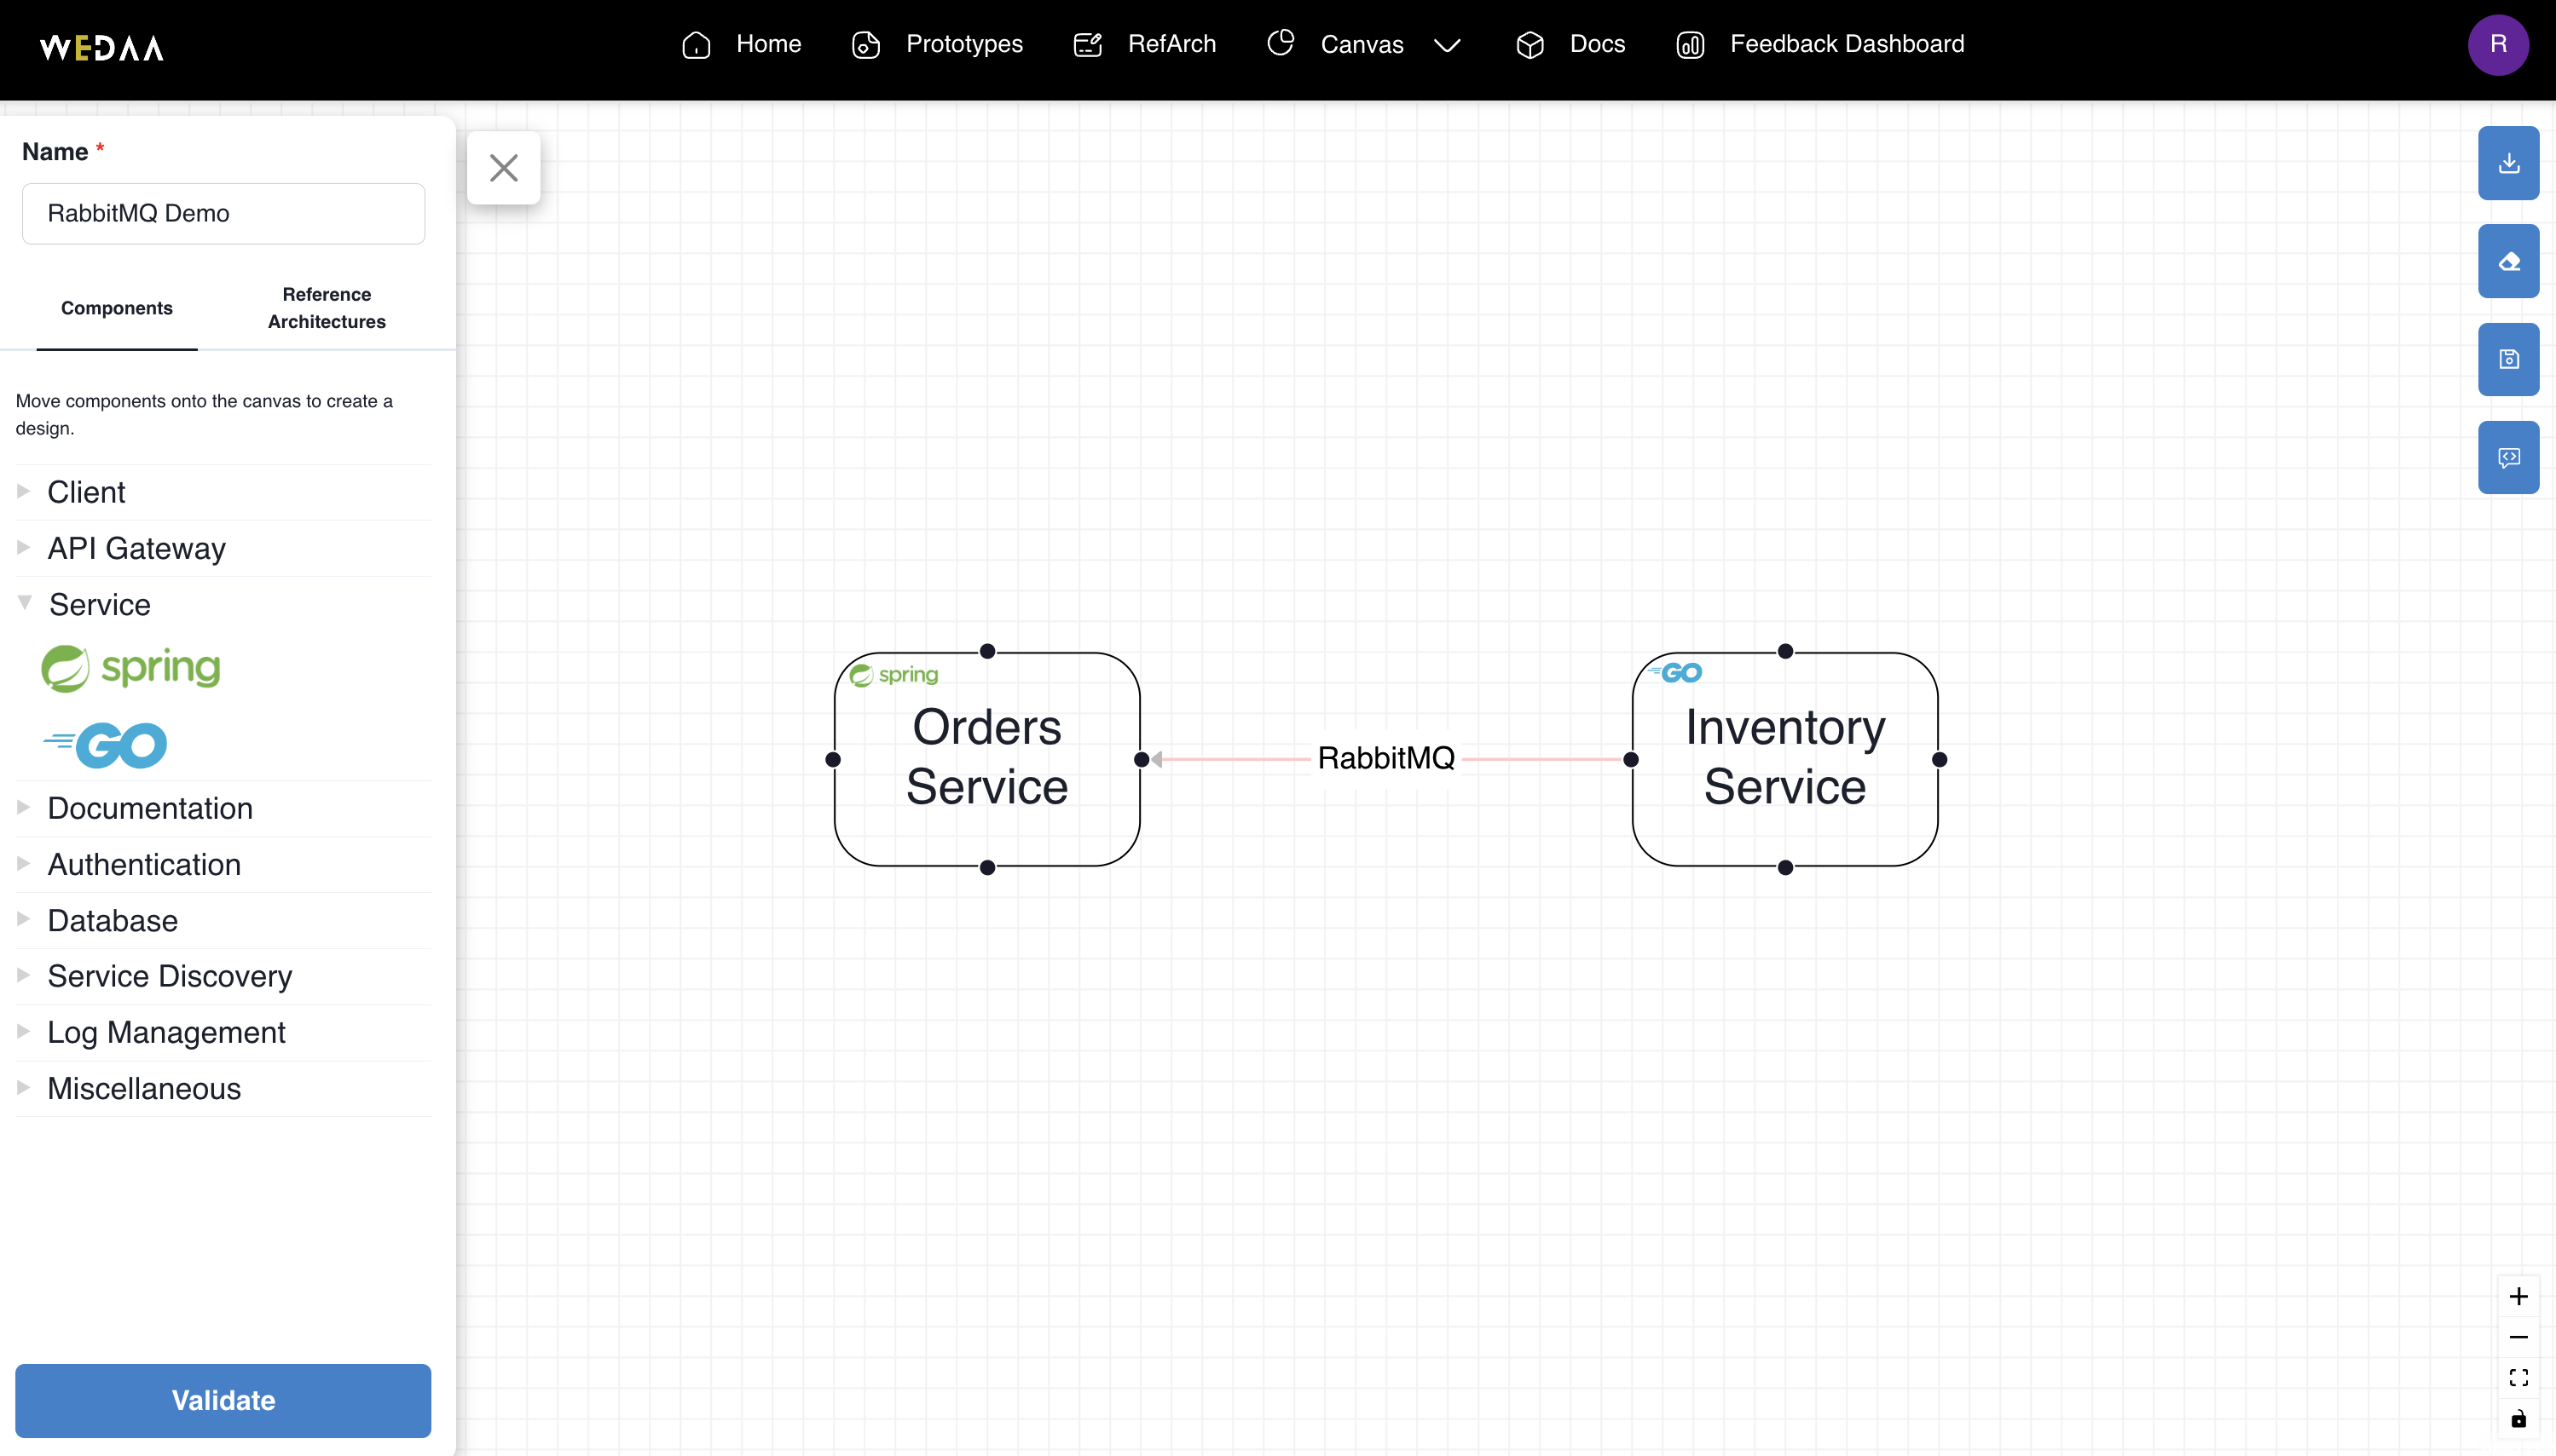This screenshot has width=2556, height=1456.
Task: Close the sidebar panel with X
Action: (x=504, y=167)
